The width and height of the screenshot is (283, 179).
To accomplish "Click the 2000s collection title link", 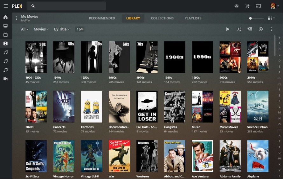I will click(224, 78).
